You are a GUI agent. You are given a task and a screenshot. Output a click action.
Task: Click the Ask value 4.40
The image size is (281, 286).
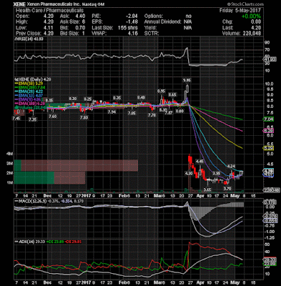[x=80, y=16]
